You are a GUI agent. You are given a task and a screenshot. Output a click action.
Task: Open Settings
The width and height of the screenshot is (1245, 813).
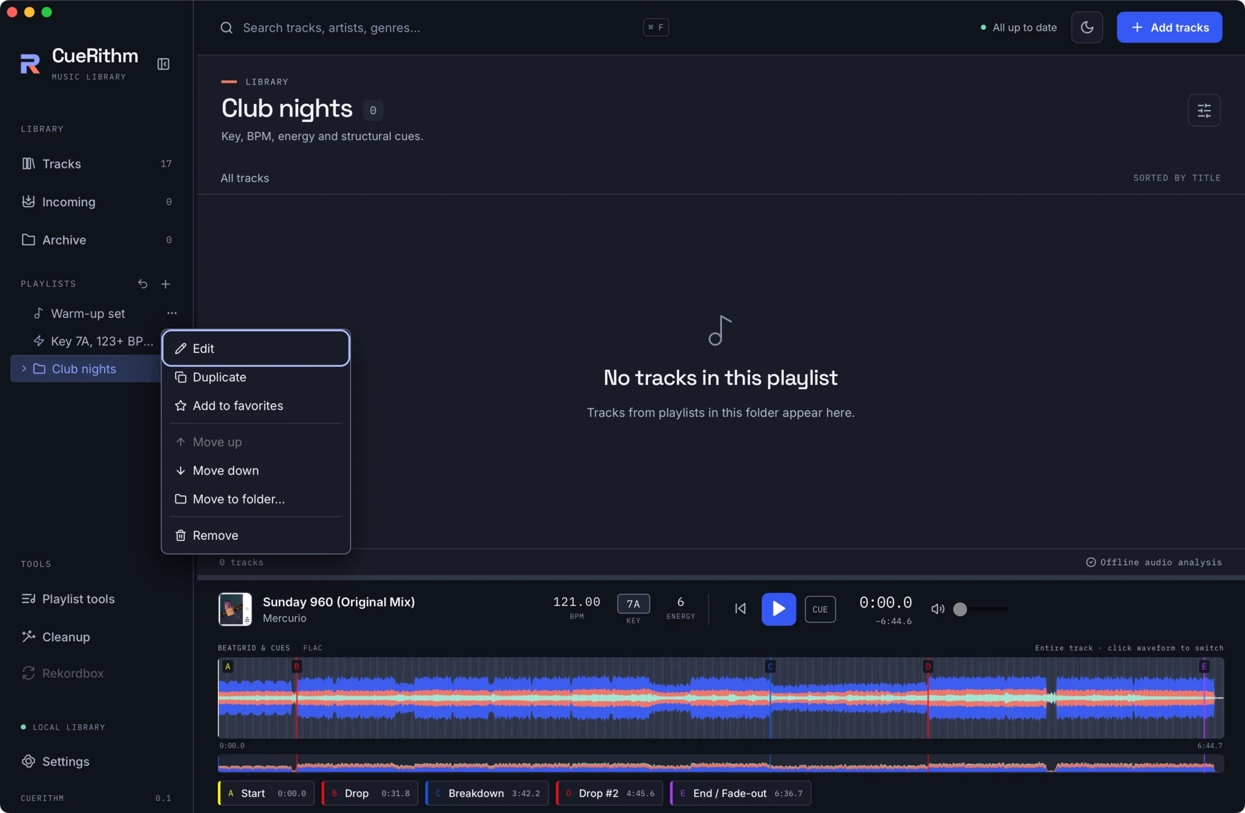[x=96, y=761]
